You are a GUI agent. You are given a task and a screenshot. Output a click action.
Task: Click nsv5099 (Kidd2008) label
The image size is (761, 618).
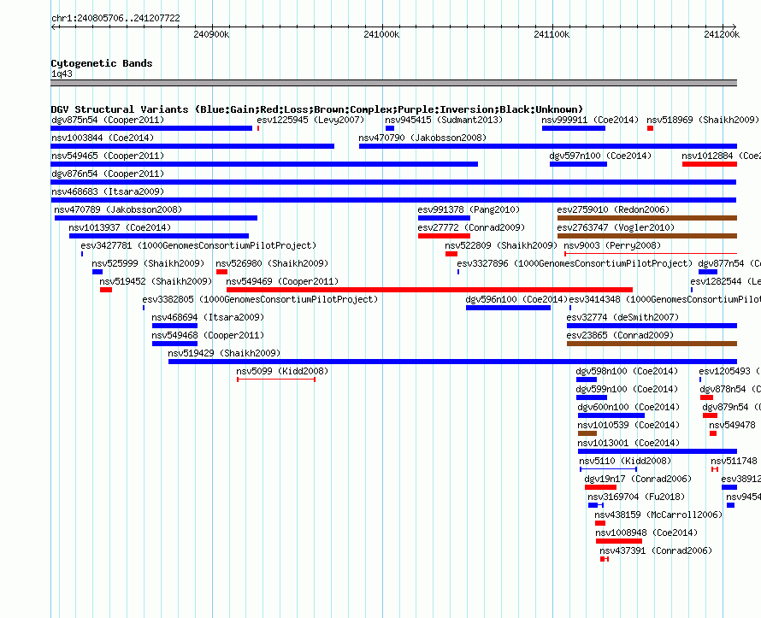[x=282, y=371]
